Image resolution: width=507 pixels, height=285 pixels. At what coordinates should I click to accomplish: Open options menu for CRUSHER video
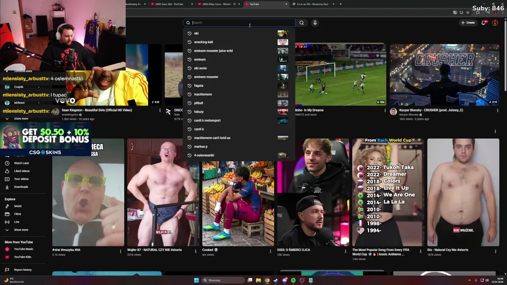[497, 110]
